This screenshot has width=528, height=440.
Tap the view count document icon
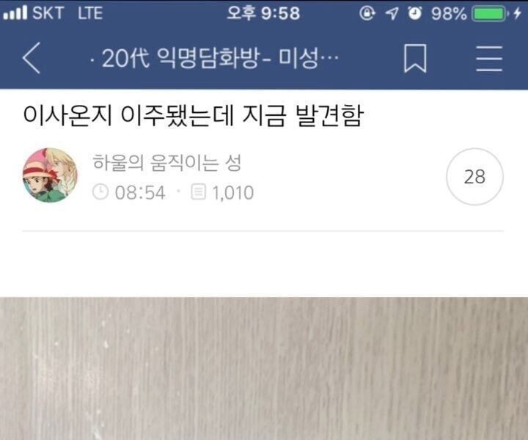coord(198,192)
